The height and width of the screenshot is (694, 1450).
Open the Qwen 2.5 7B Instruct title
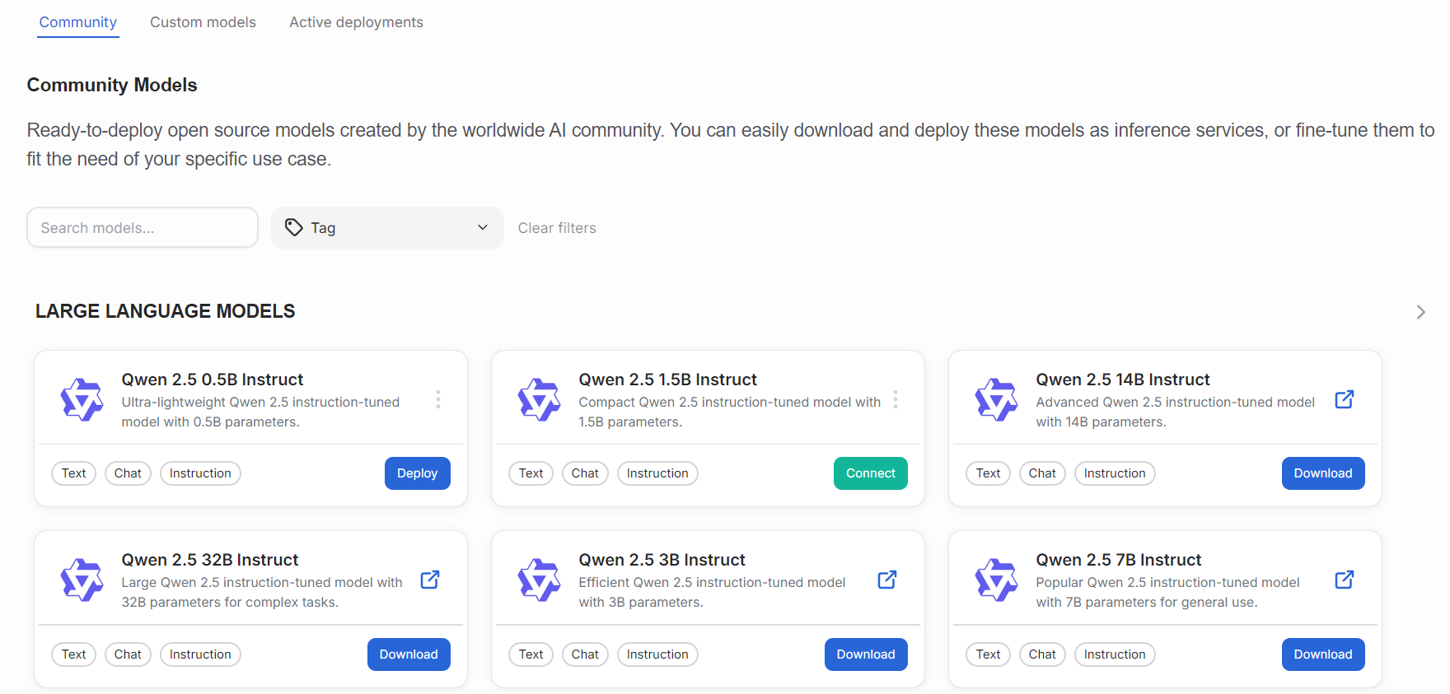click(1119, 560)
